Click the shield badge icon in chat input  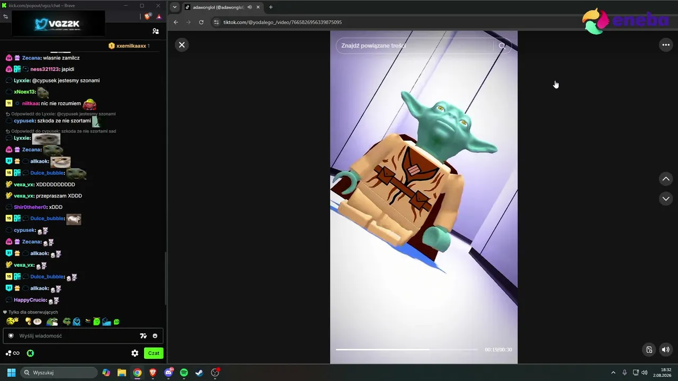coord(11,335)
